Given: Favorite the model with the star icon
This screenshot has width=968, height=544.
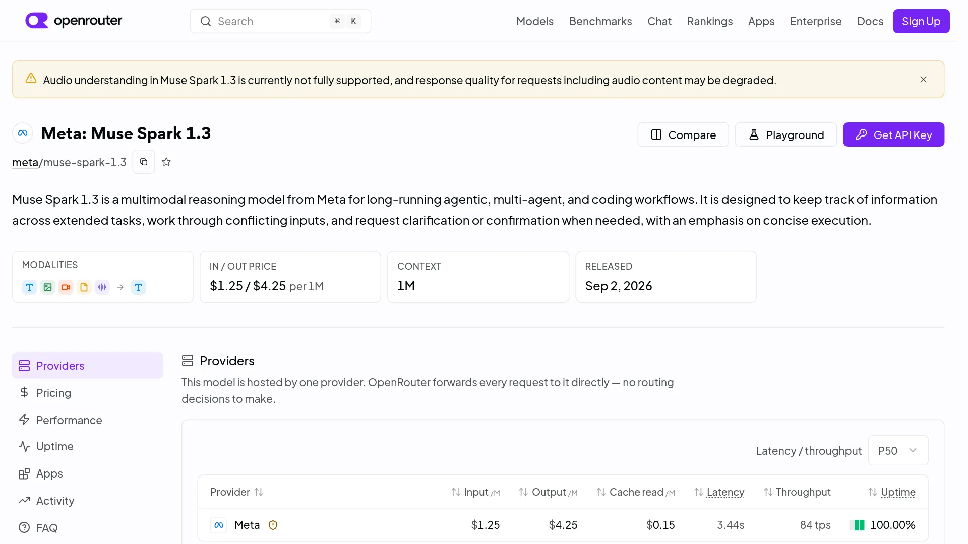Looking at the screenshot, I should (166, 162).
